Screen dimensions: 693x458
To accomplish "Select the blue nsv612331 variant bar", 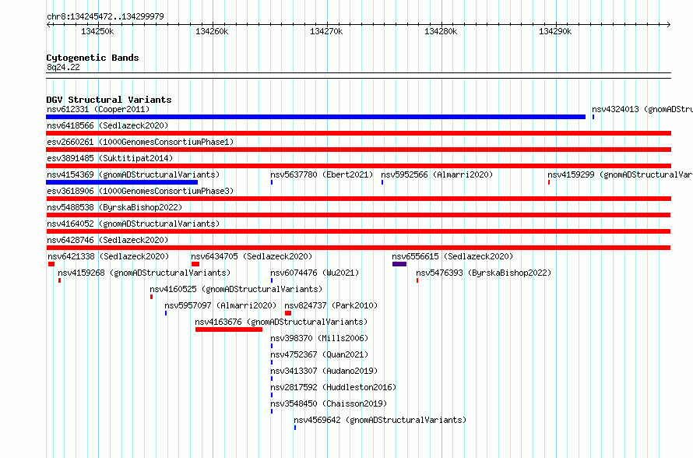I will tap(315, 117).
